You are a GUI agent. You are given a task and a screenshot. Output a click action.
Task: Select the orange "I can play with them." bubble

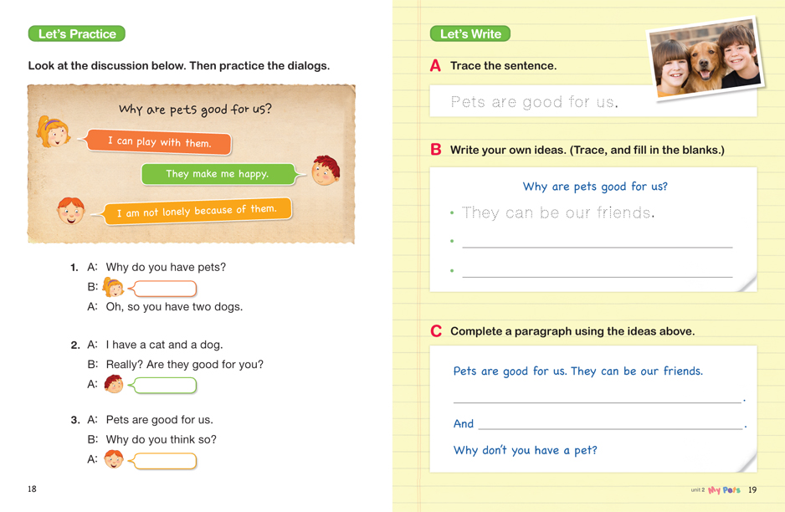[159, 142]
